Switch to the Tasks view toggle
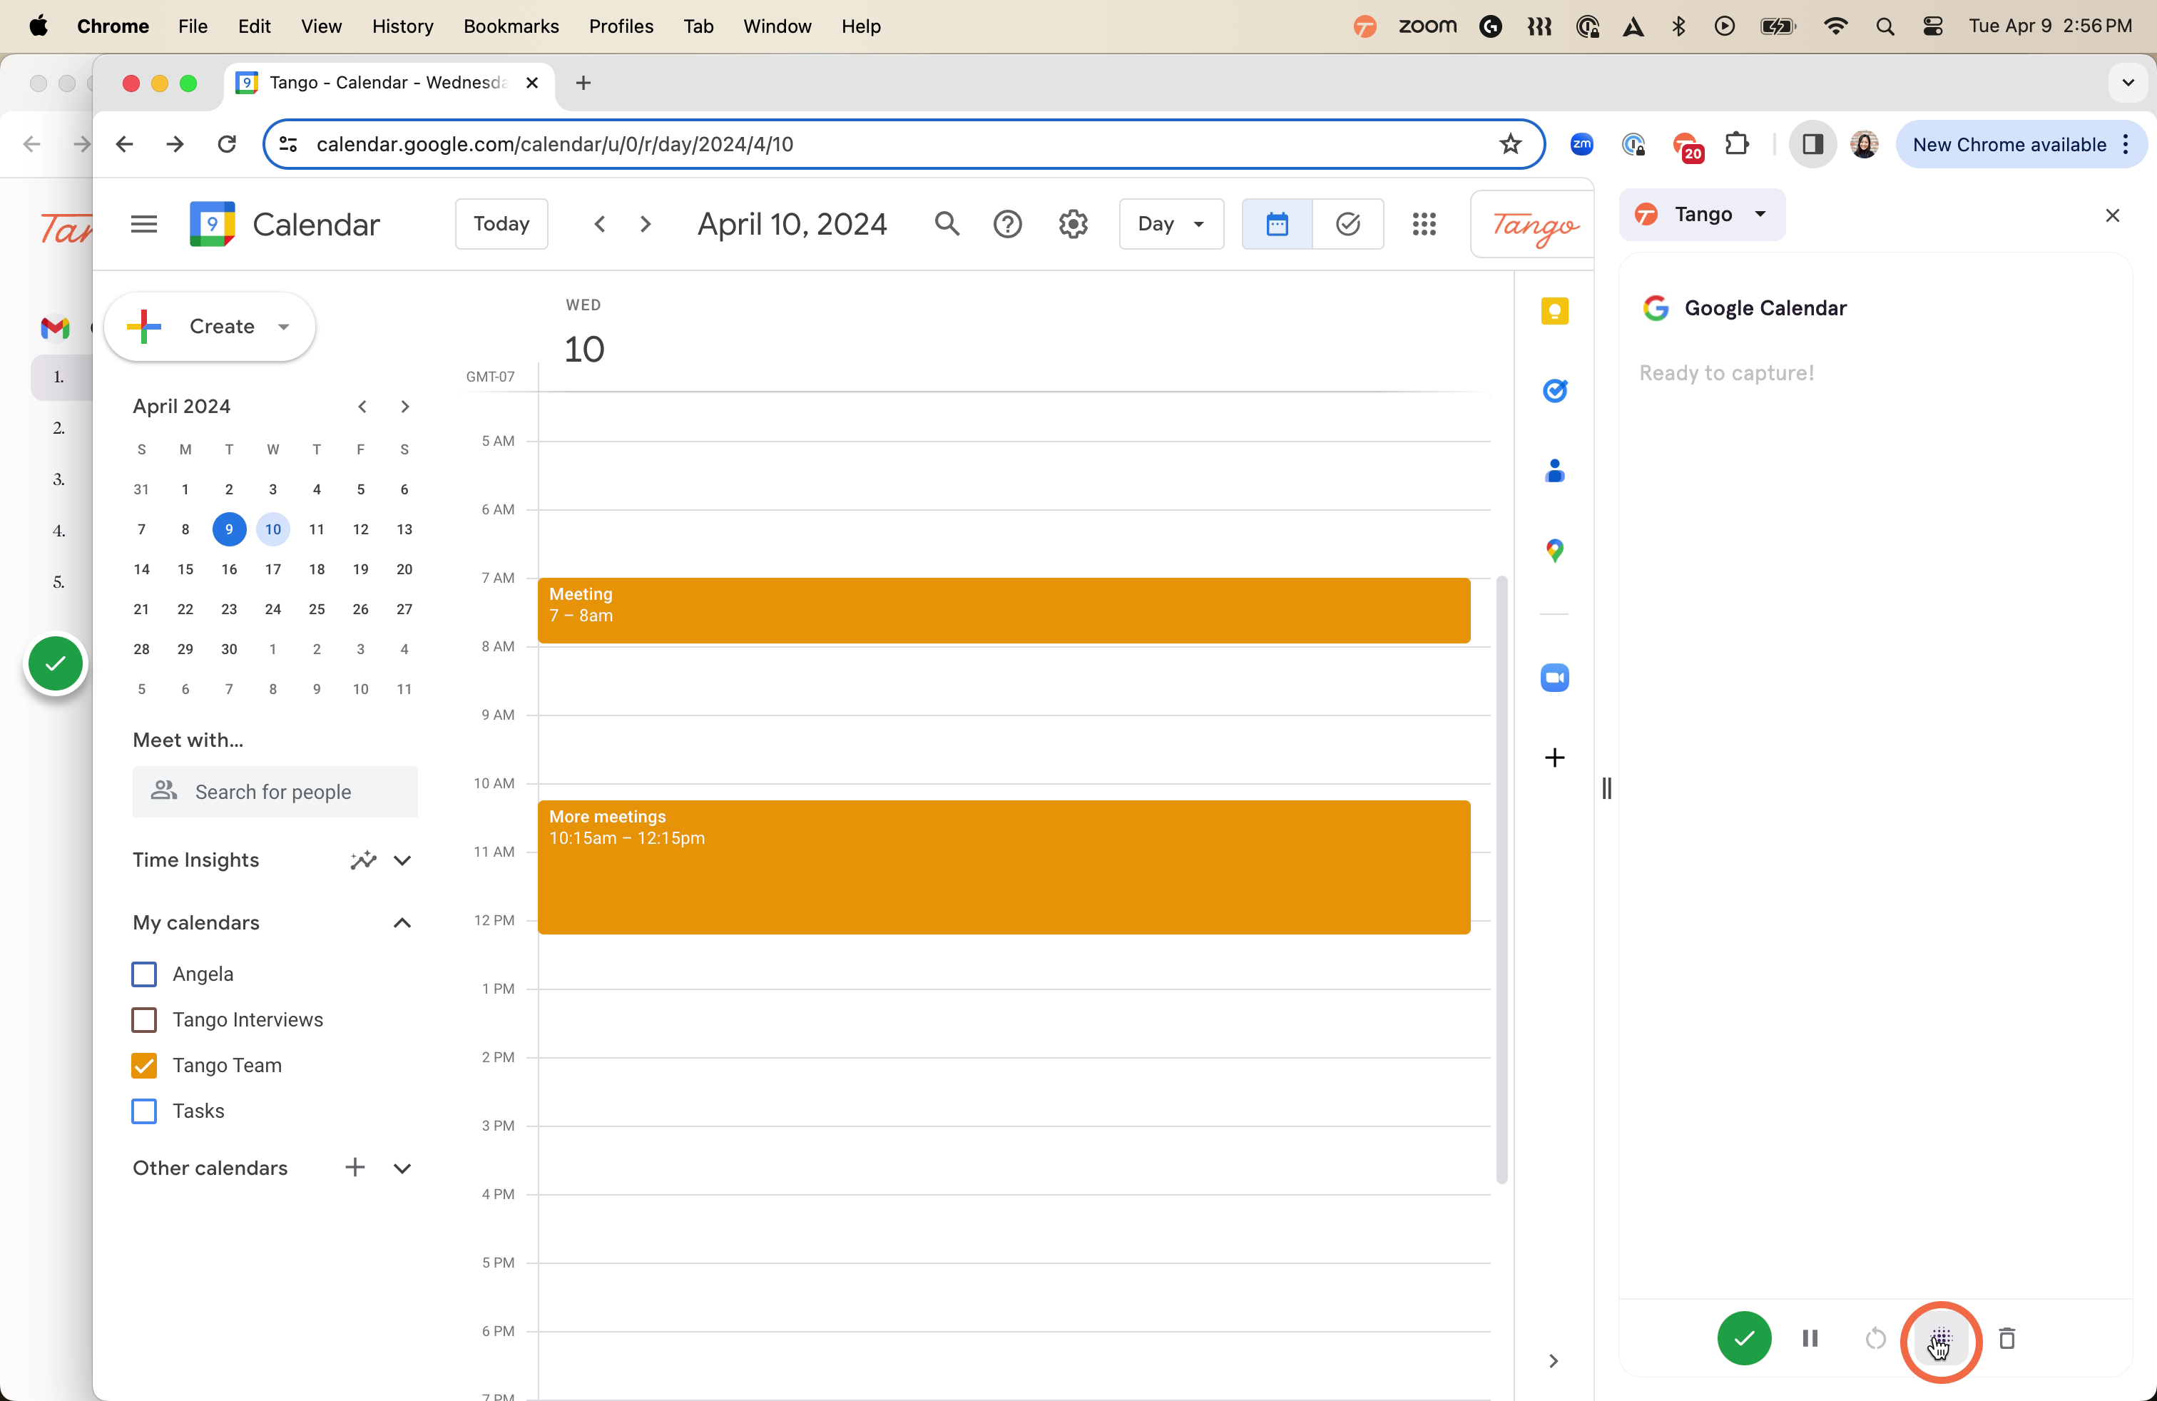Viewport: 2157px width, 1401px height. (x=1347, y=224)
